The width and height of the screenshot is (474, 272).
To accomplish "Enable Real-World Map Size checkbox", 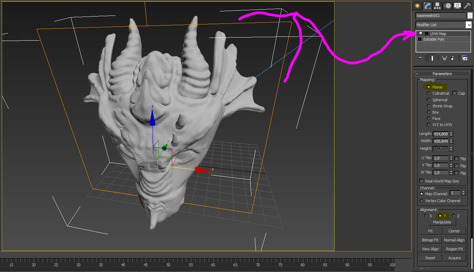I will pyautogui.click(x=421, y=181).
